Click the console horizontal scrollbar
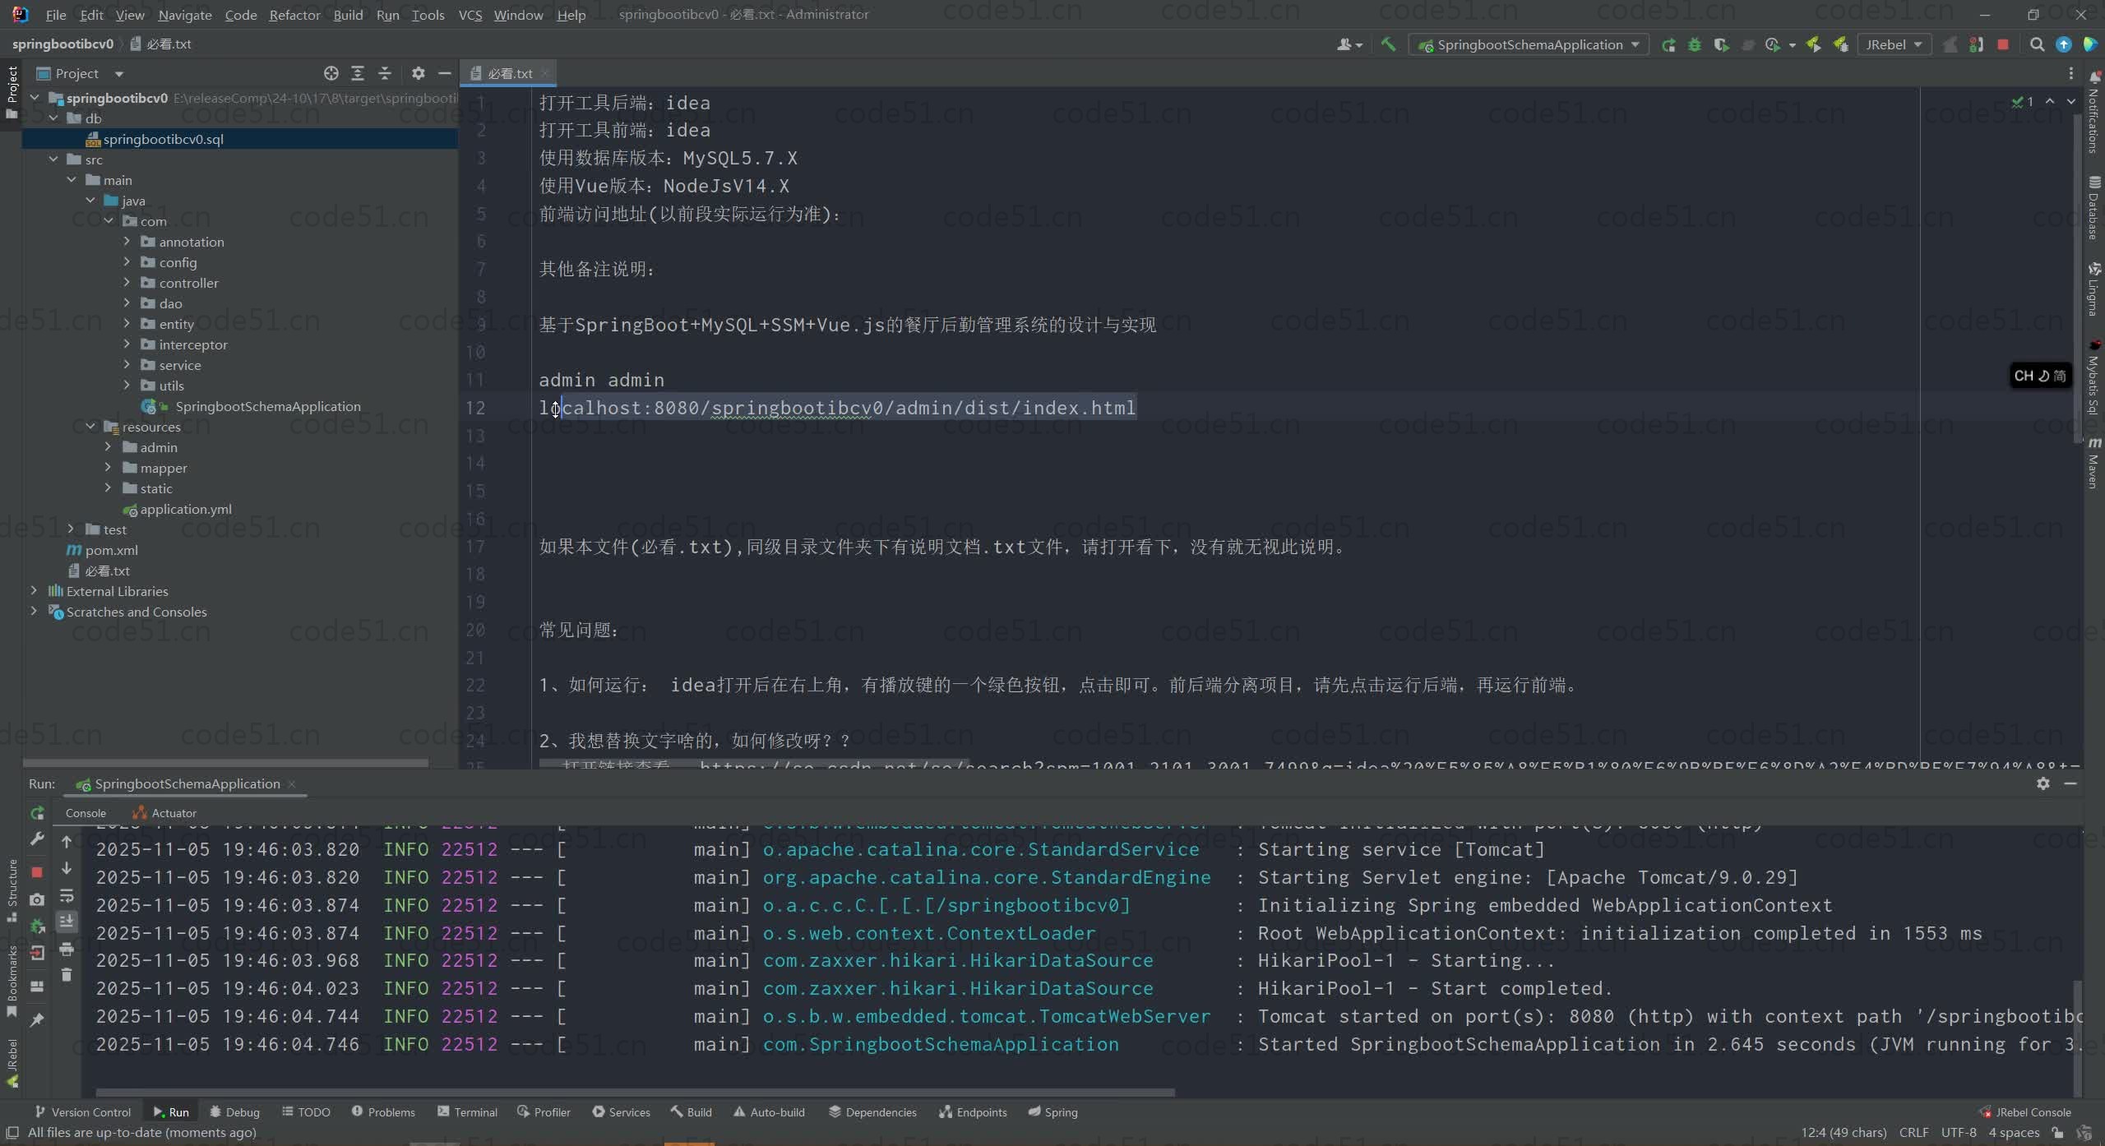 (x=635, y=1093)
